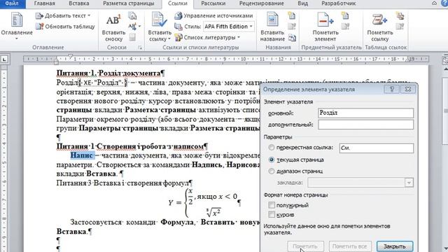Screen dimensions: 448x252
Task: Click the show notes icon in Сноски
Action: (132, 37)
